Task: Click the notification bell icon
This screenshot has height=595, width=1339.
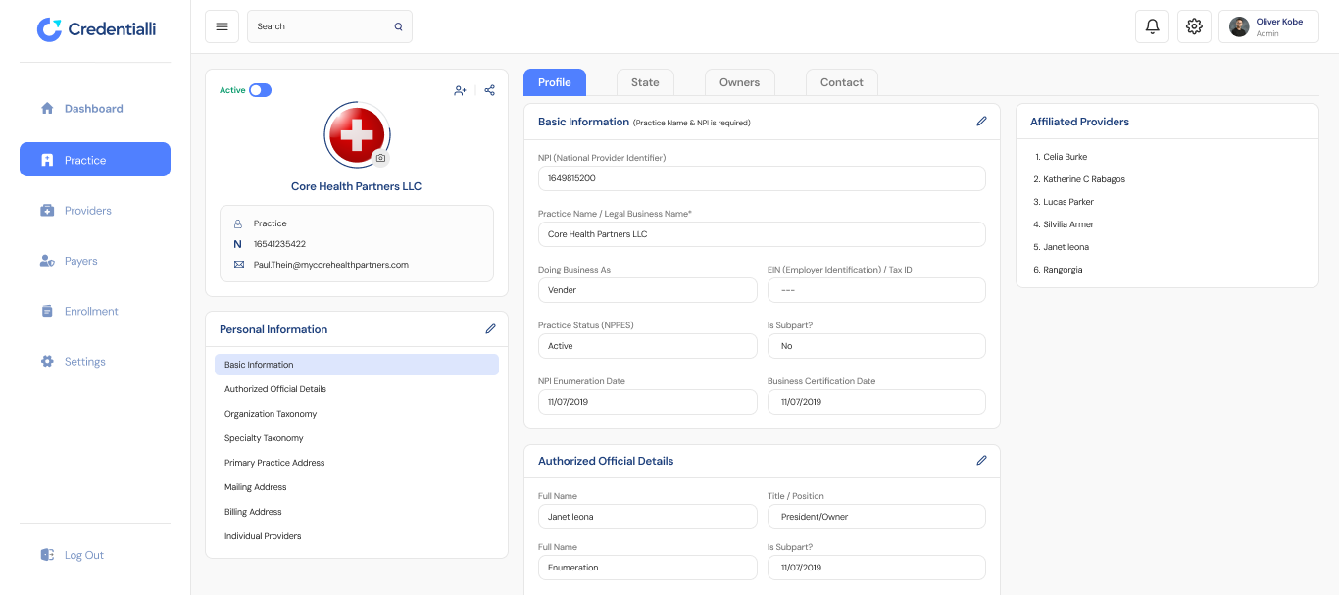Action: point(1152,26)
